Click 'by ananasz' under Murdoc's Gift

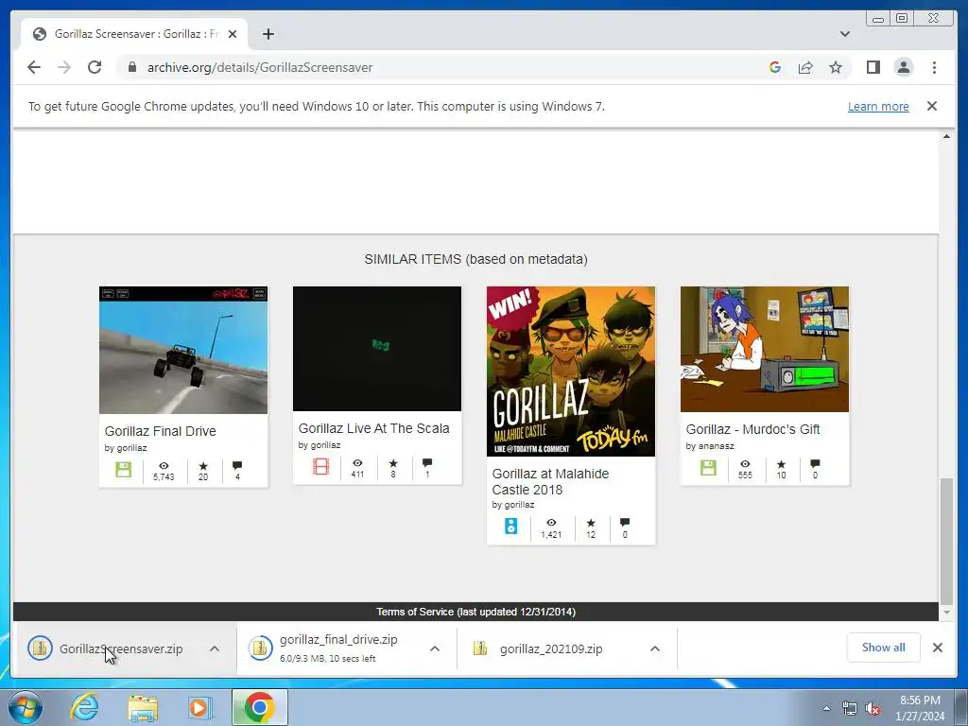(x=710, y=446)
